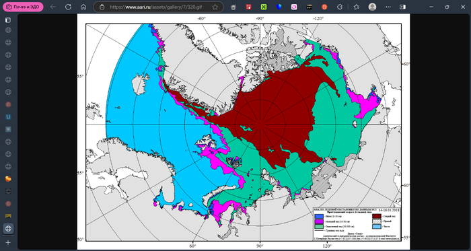The image size is (471, 251).
Task: Open the Почта и ЭДО workspace button
Action: (x=23, y=7)
